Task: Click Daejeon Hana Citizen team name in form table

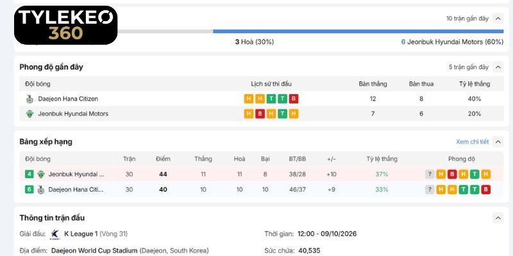Action: coord(68,99)
